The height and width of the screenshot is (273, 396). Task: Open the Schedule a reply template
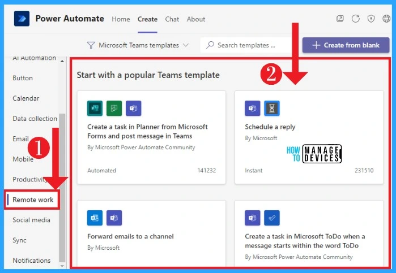(x=270, y=127)
